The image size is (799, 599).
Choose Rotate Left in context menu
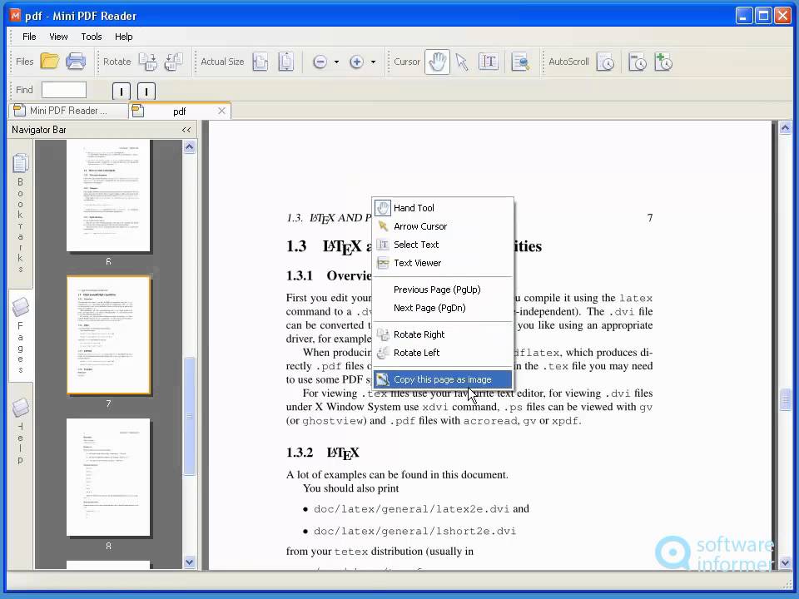(443, 353)
